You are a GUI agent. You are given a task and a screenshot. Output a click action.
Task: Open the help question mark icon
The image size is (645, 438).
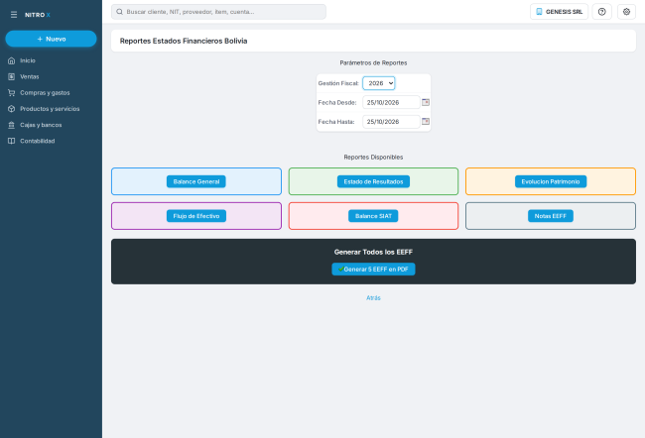point(601,12)
